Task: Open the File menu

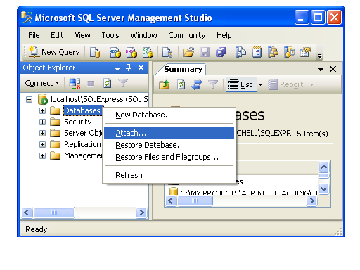Action: pyautogui.click(x=34, y=35)
